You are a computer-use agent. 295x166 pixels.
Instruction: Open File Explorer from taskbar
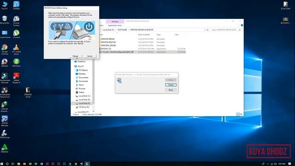tap(18, 164)
